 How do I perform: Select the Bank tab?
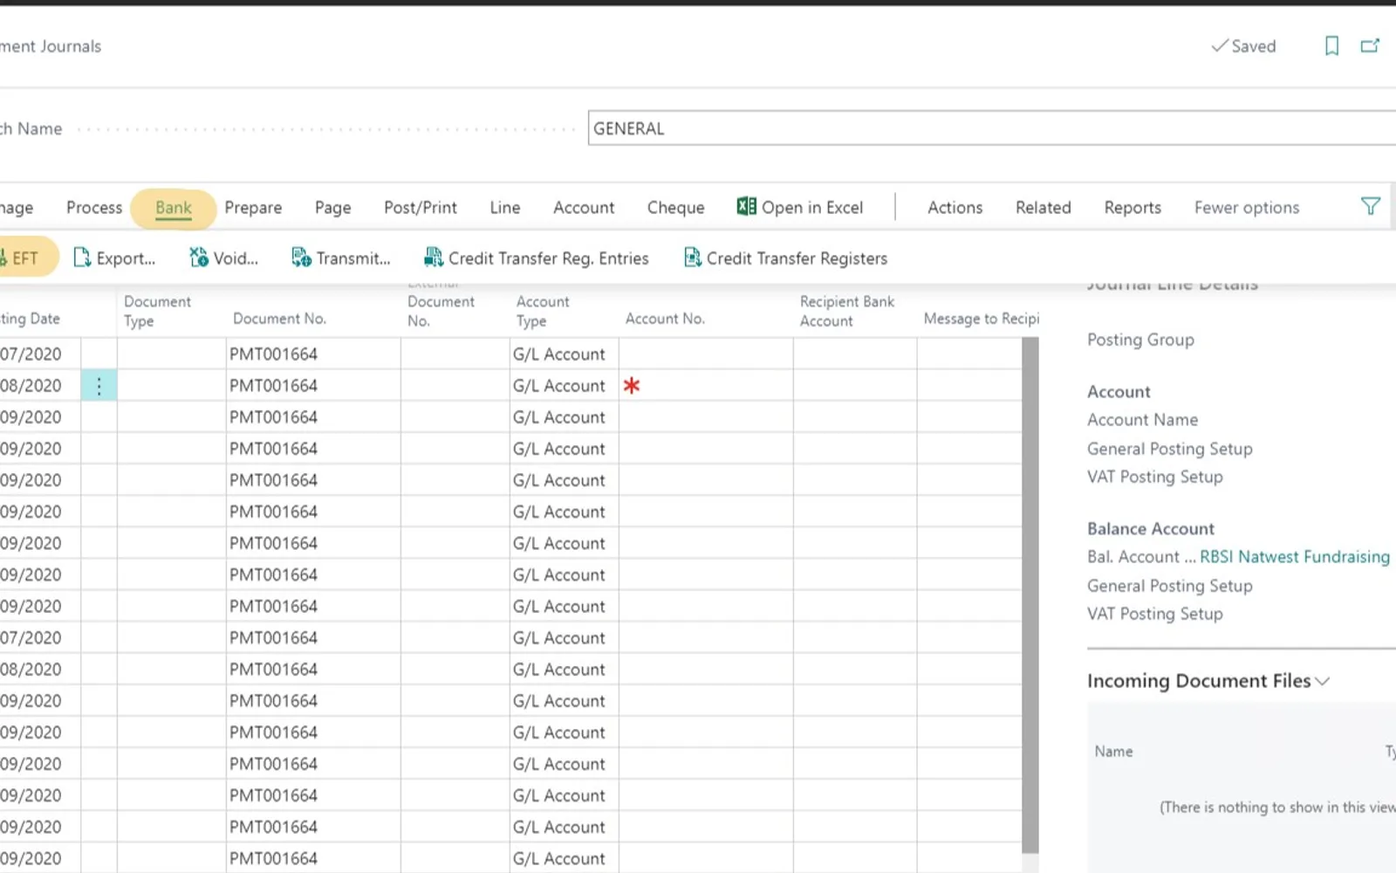coord(174,208)
